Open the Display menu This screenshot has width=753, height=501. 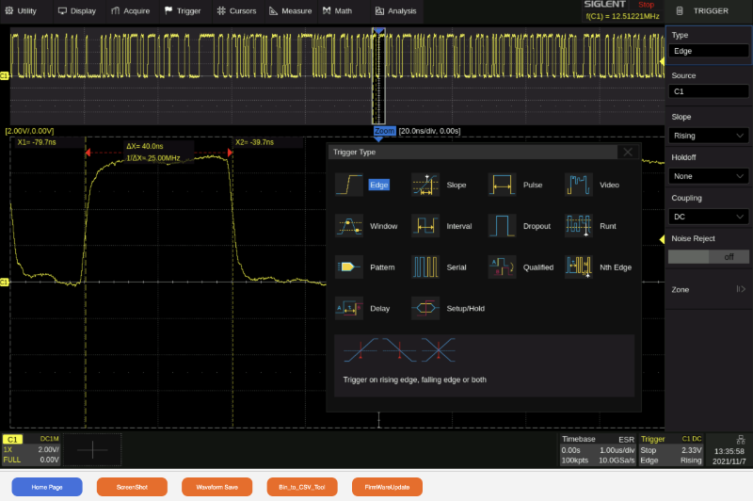pyautogui.click(x=77, y=10)
